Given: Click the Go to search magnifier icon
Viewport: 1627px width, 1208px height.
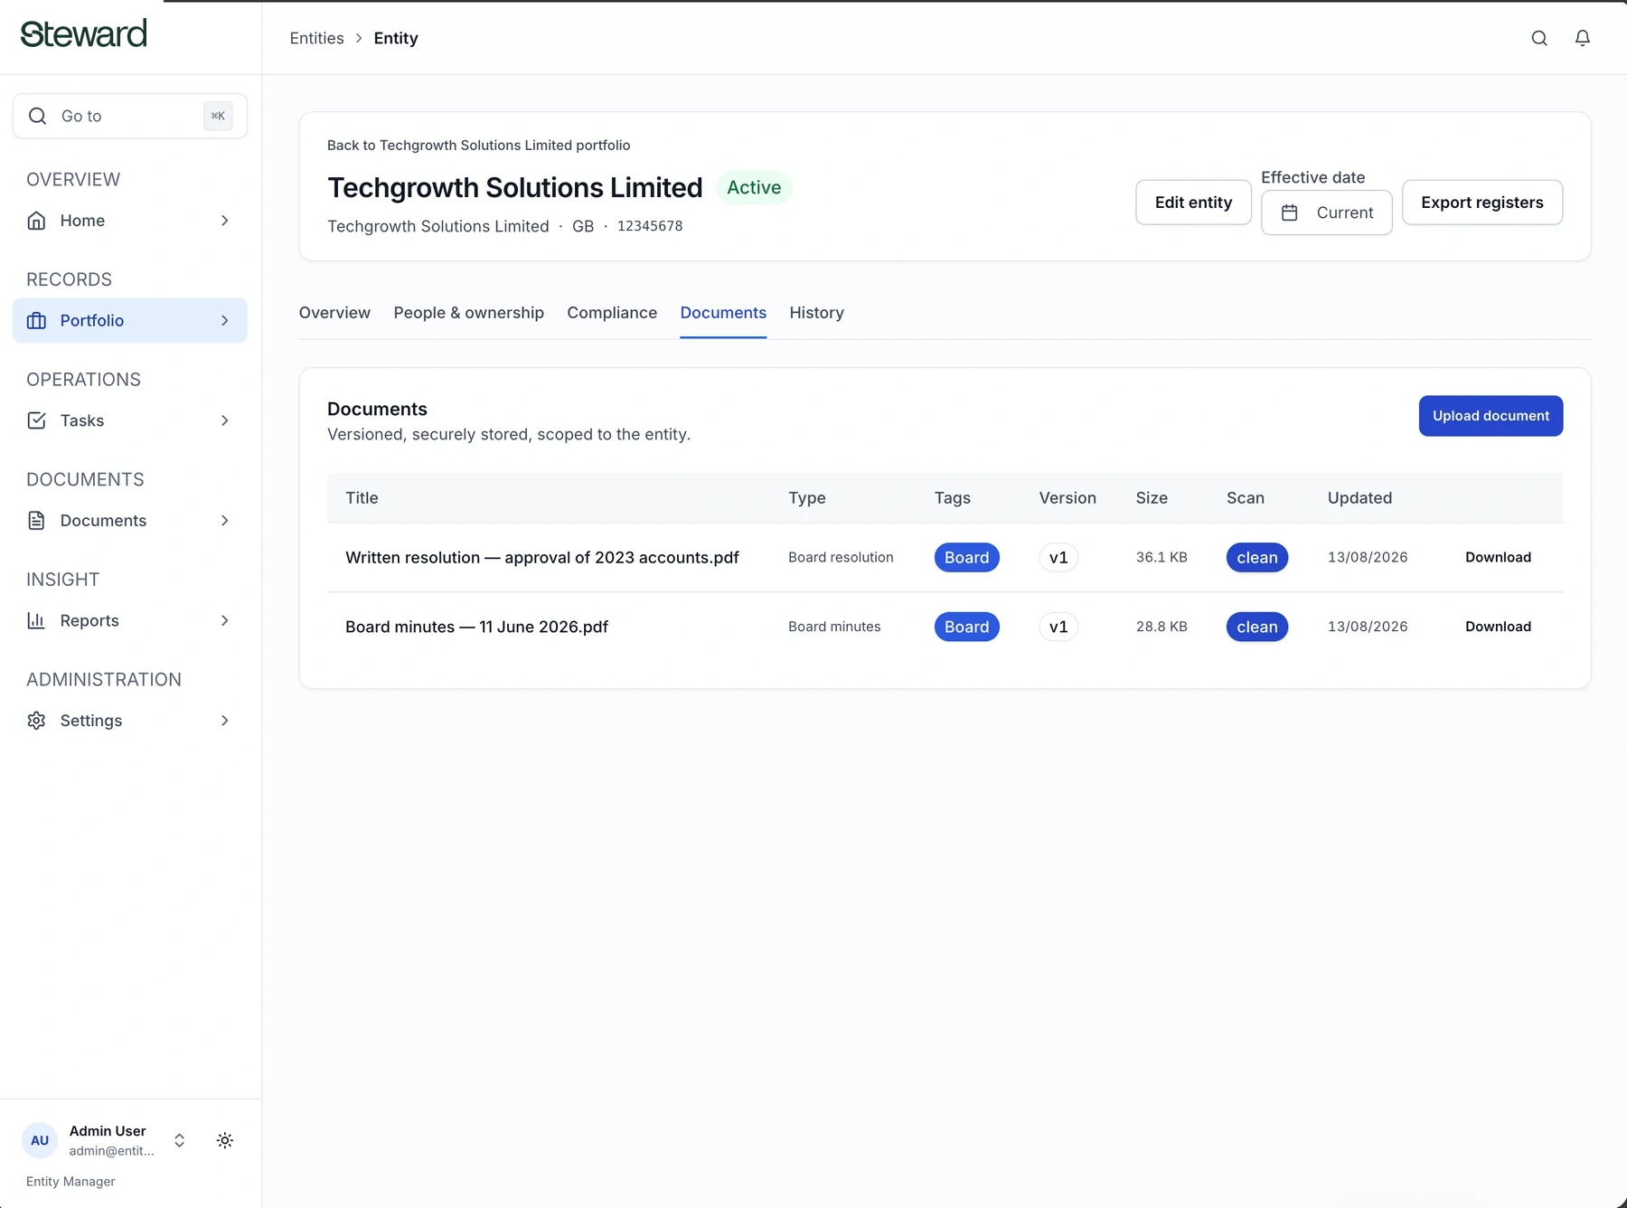Looking at the screenshot, I should (x=37, y=116).
